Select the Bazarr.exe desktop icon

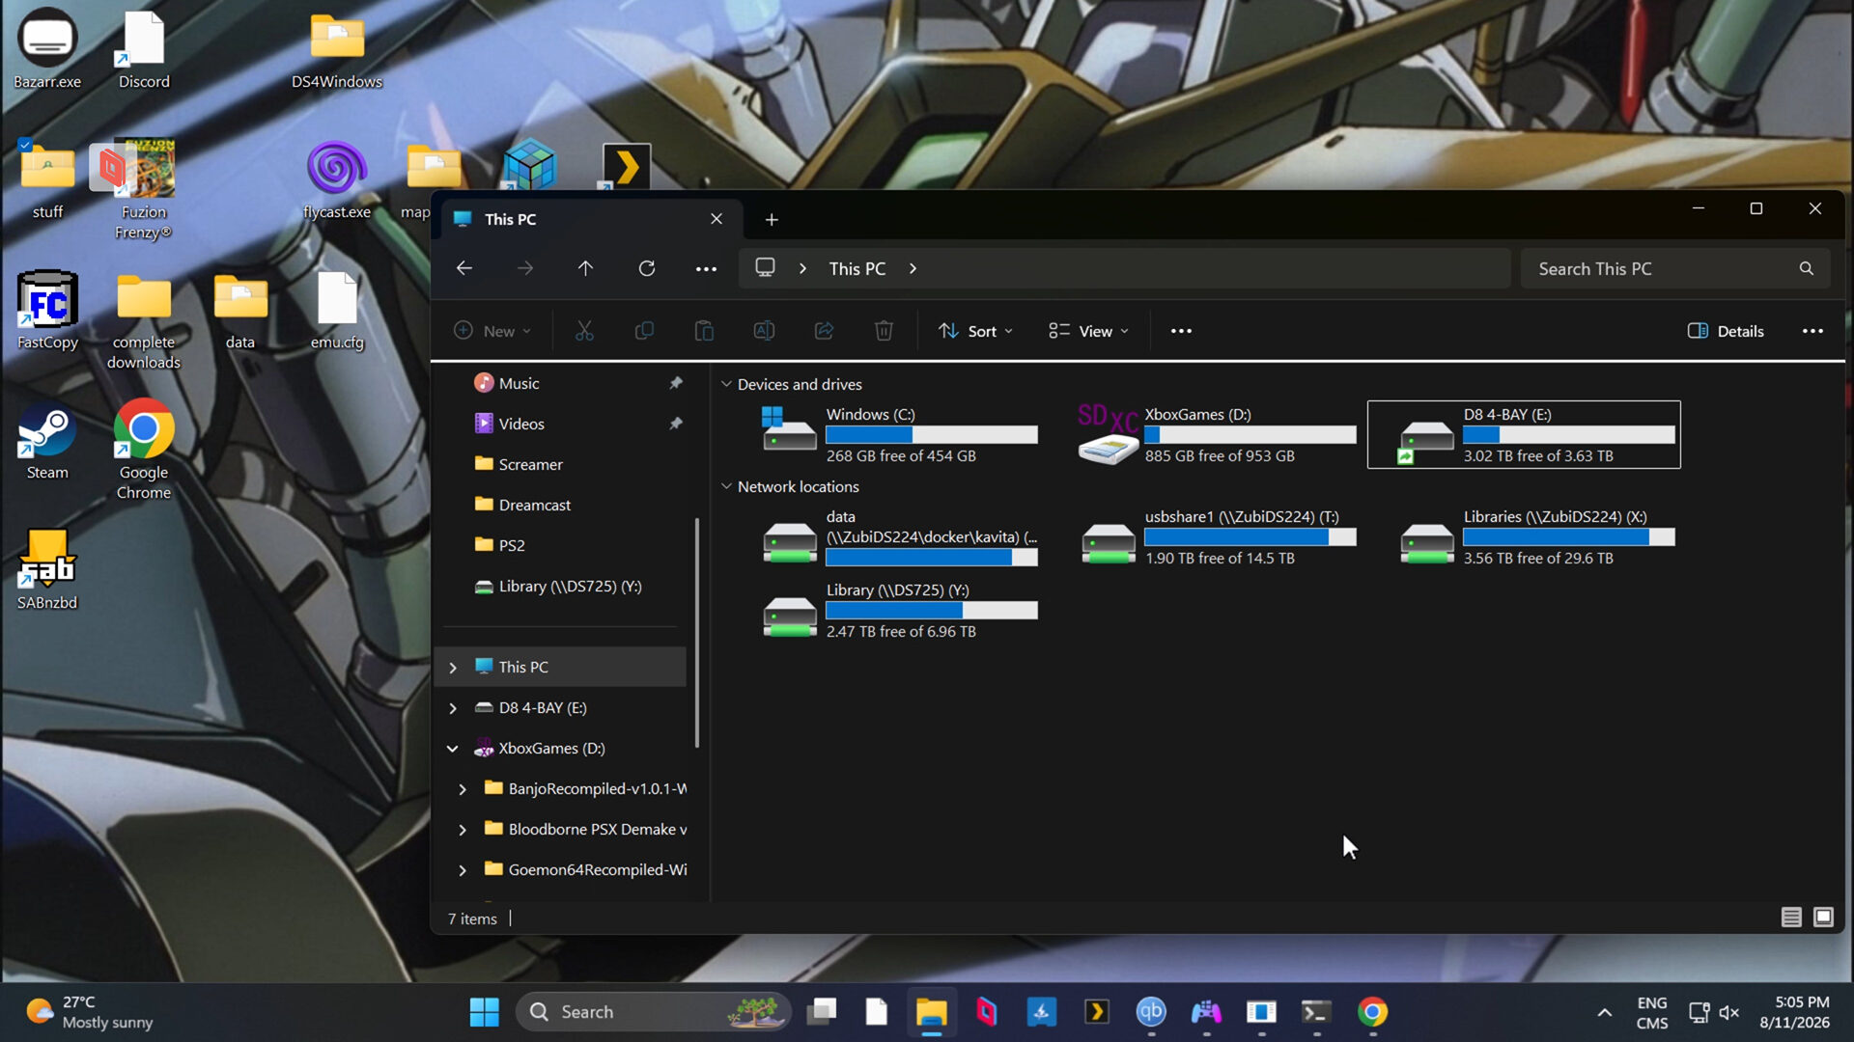point(47,48)
